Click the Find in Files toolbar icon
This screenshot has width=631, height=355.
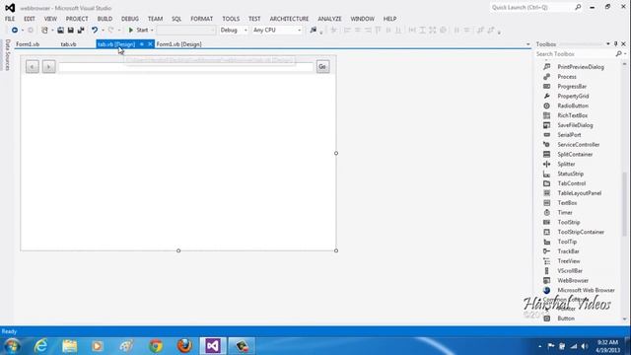click(x=314, y=31)
